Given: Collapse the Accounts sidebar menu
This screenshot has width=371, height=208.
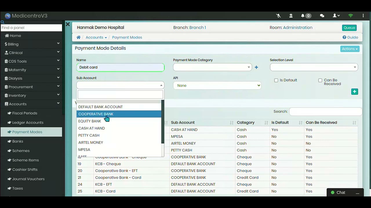Looking at the screenshot, I should click(x=31, y=104).
